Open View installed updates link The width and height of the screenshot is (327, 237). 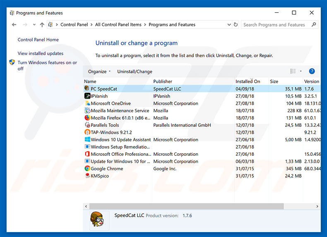(x=41, y=53)
